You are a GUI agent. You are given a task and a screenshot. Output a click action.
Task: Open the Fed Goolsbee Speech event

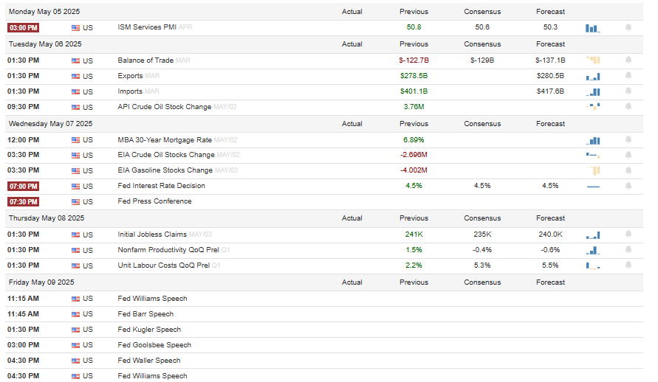pyautogui.click(x=154, y=344)
